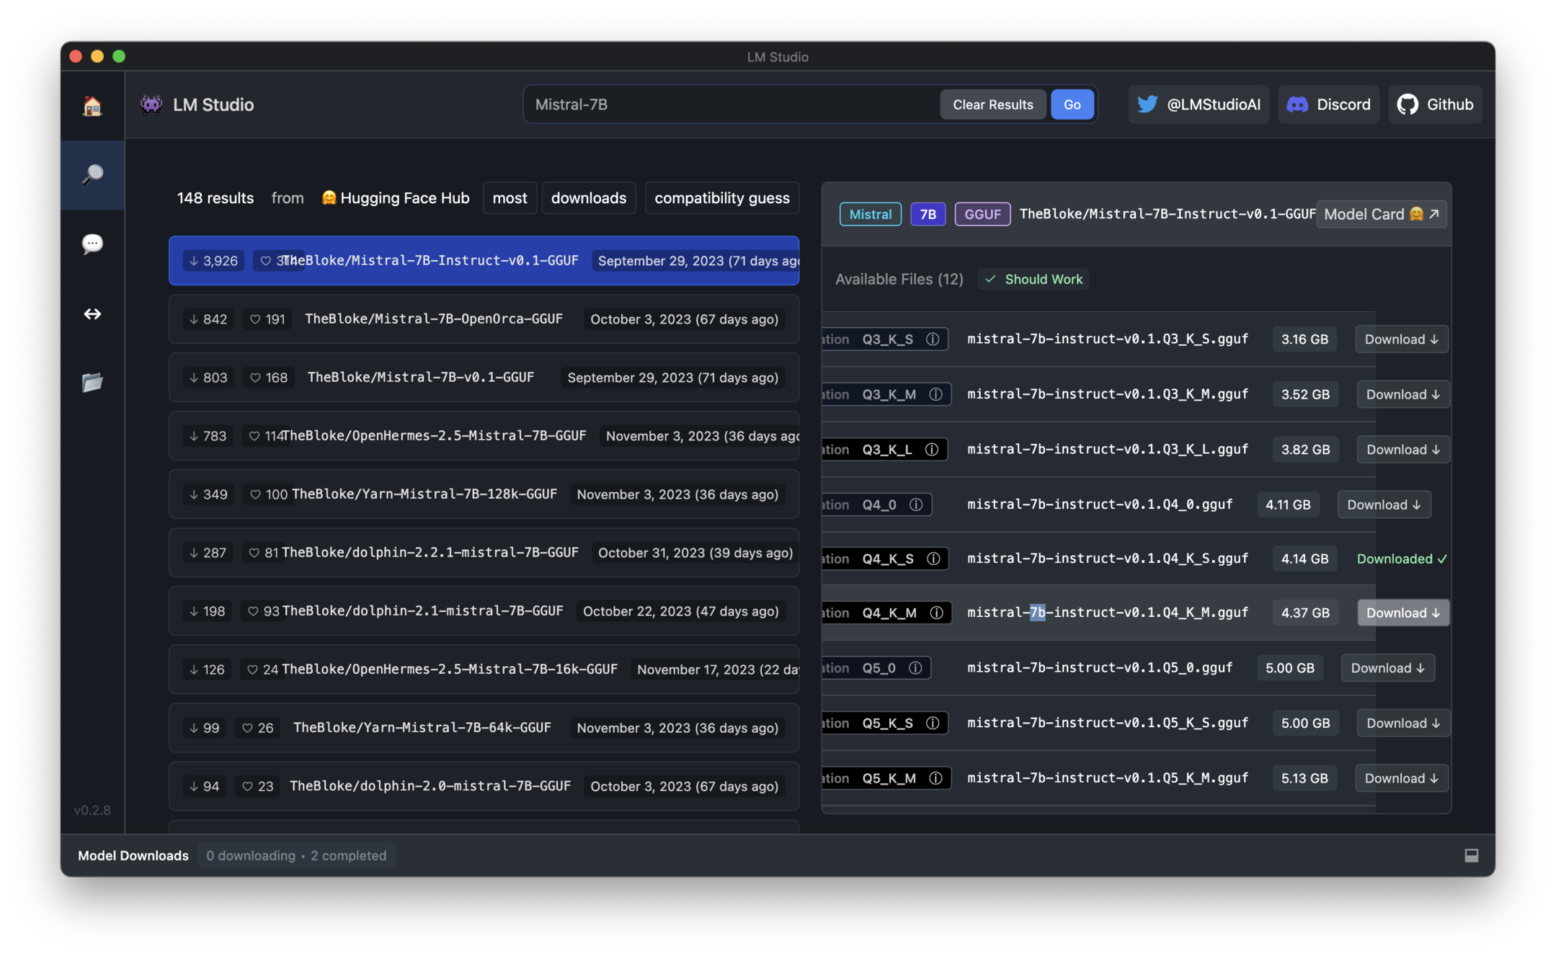The image size is (1556, 957).
Task: Click the 3,926 downloads count badge
Action: [213, 260]
